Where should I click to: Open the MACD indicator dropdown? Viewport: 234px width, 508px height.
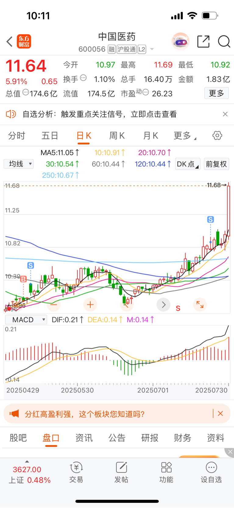pyautogui.click(x=26, y=320)
